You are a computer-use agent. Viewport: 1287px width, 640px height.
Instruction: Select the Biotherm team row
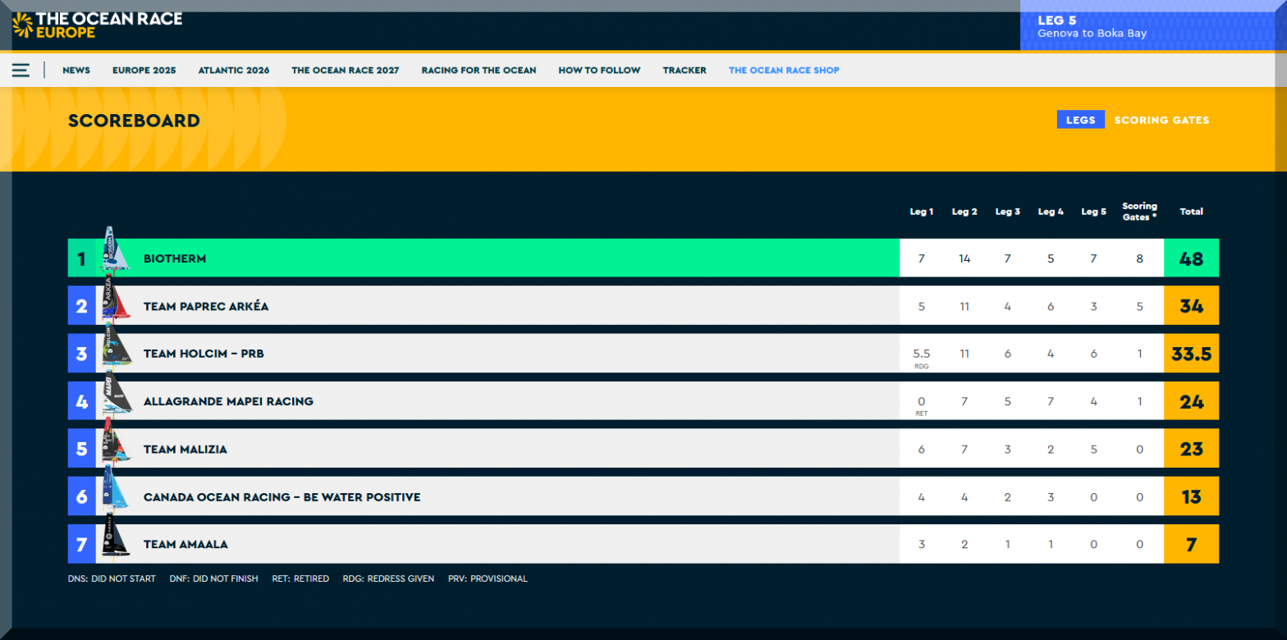(492, 258)
